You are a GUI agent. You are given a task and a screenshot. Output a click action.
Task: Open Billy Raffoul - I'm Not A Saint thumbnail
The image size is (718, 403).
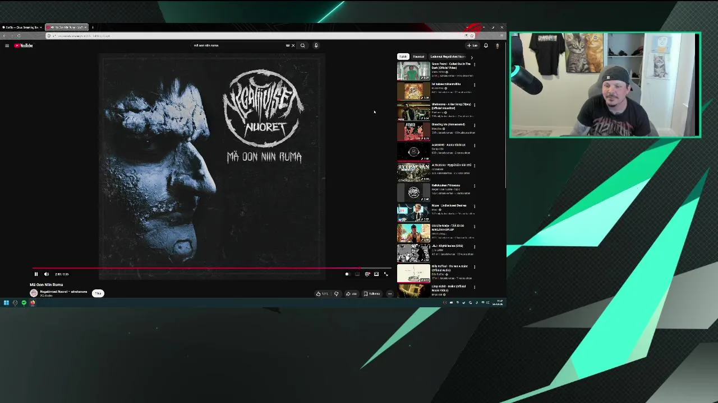point(413,273)
